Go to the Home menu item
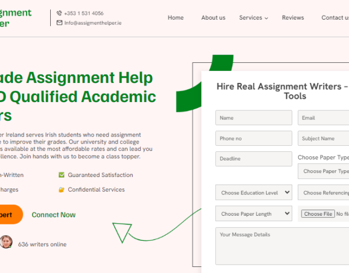This screenshot has width=349, height=273. 176,17
